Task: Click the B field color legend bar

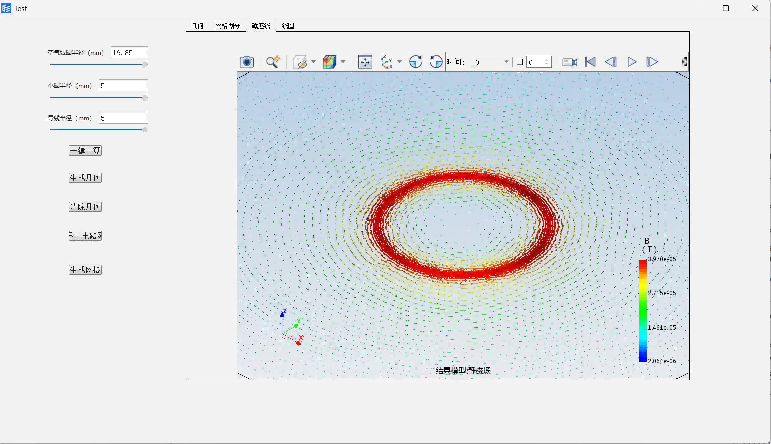Action: click(x=643, y=311)
